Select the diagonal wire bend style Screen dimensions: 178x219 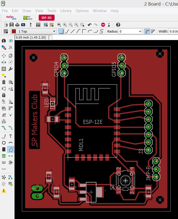[72, 31]
